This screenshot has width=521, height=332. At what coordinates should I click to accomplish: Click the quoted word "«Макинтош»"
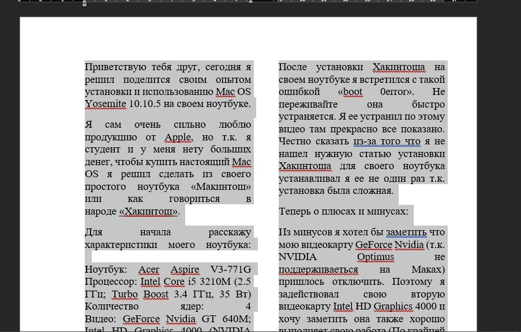tap(221, 186)
